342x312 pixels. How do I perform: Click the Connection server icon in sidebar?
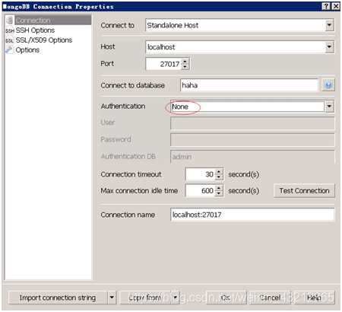(x=10, y=21)
